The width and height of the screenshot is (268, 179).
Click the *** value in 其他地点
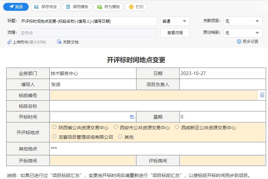(54, 148)
